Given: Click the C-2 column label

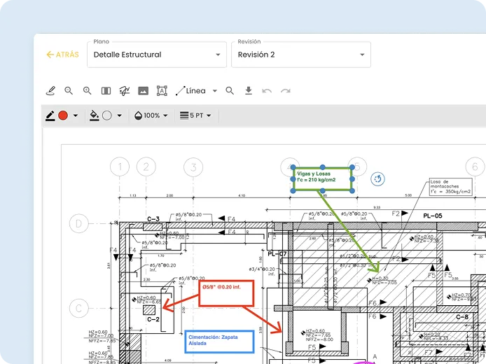Looking at the screenshot, I should (153, 319).
